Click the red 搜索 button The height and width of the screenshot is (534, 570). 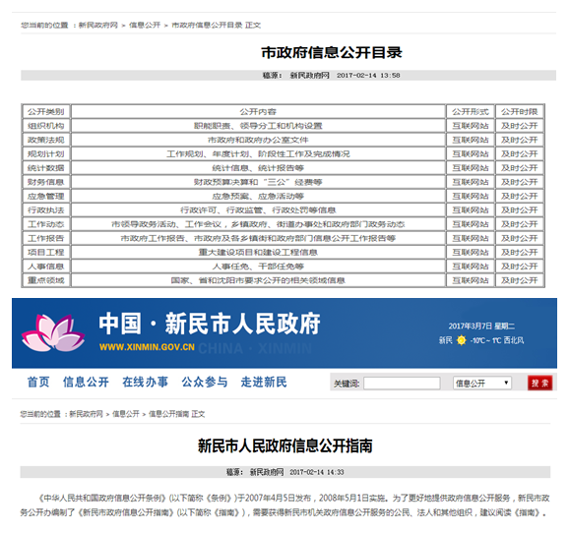click(x=539, y=383)
